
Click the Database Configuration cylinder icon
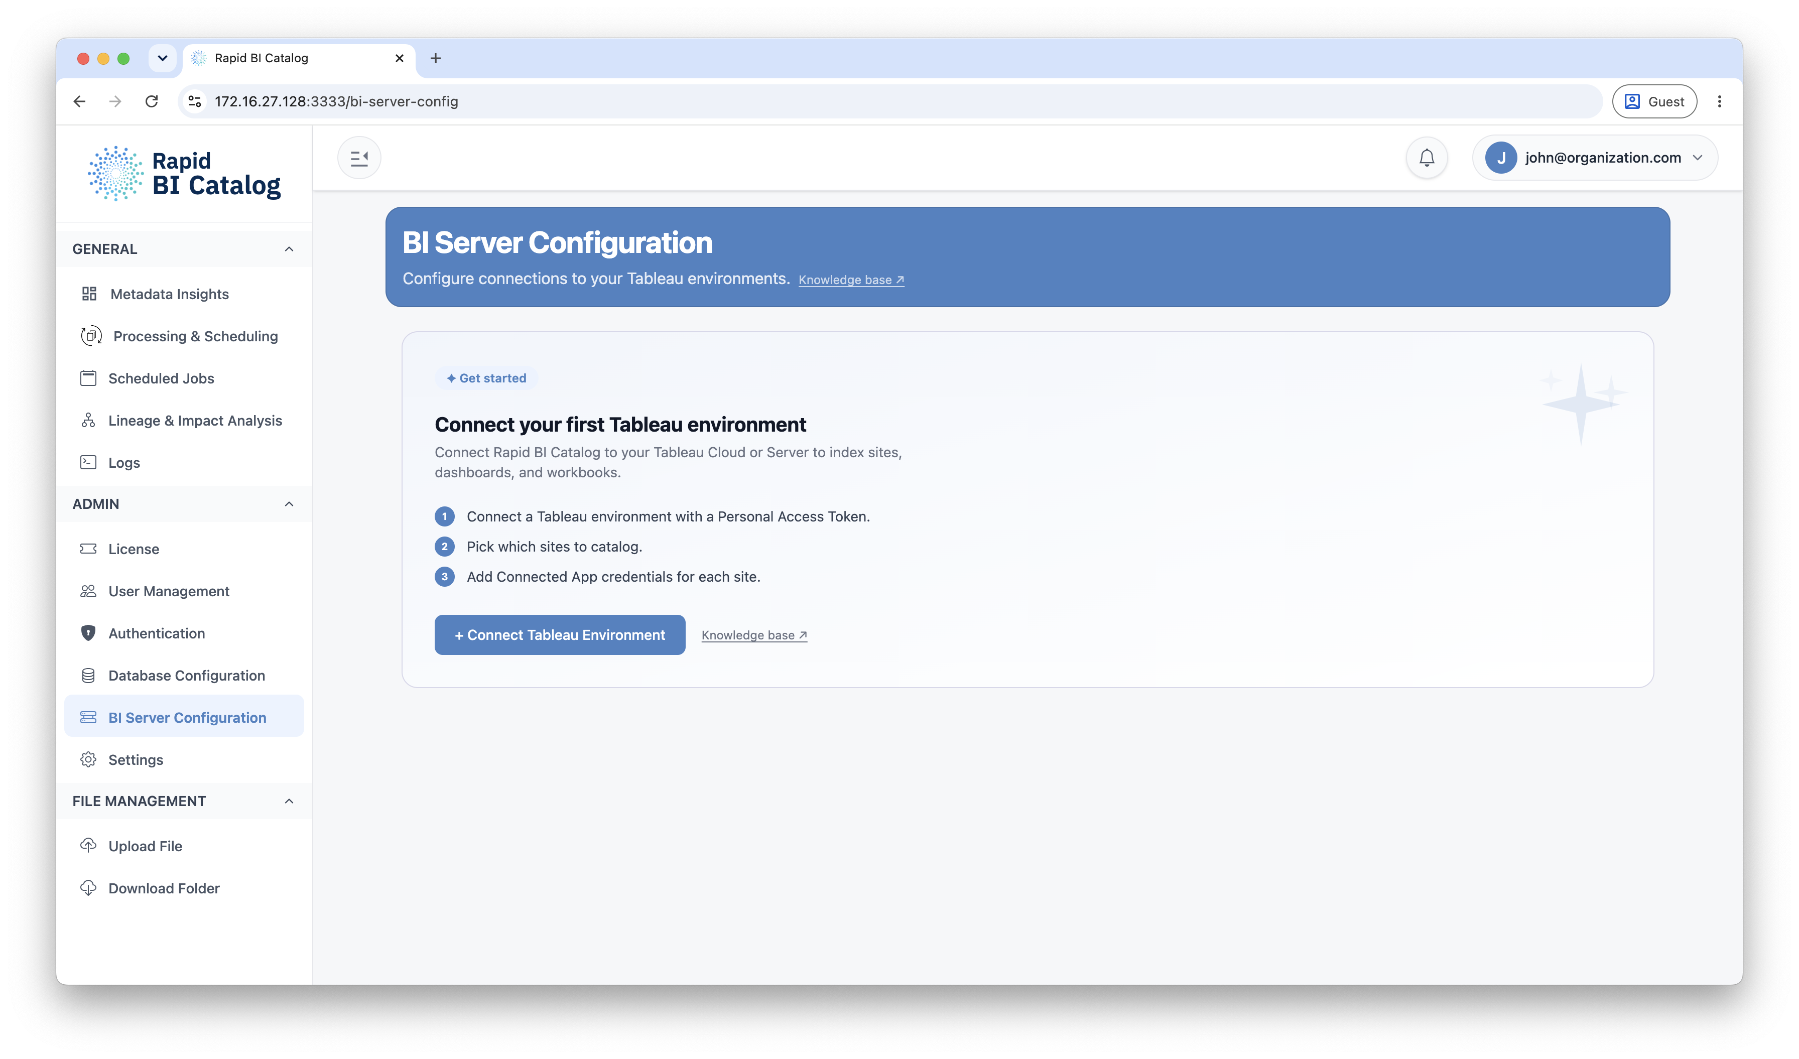point(88,675)
